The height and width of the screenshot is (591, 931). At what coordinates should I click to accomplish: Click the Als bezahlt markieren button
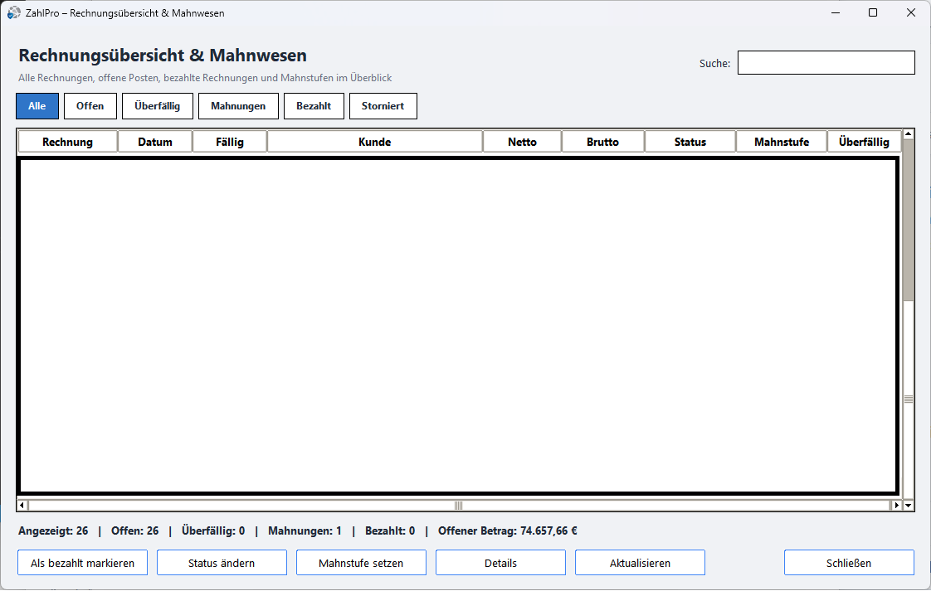click(82, 563)
